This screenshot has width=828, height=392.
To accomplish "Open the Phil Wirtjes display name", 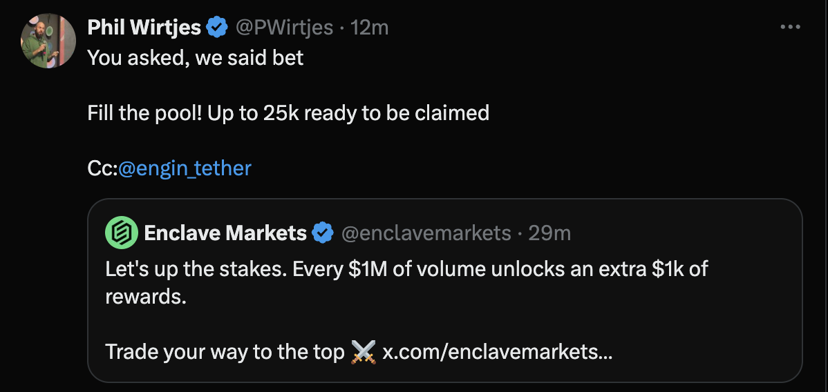I will (144, 28).
